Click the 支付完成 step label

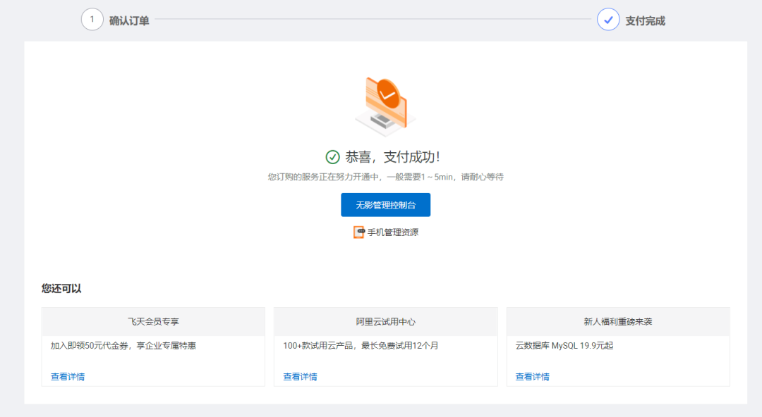click(645, 21)
